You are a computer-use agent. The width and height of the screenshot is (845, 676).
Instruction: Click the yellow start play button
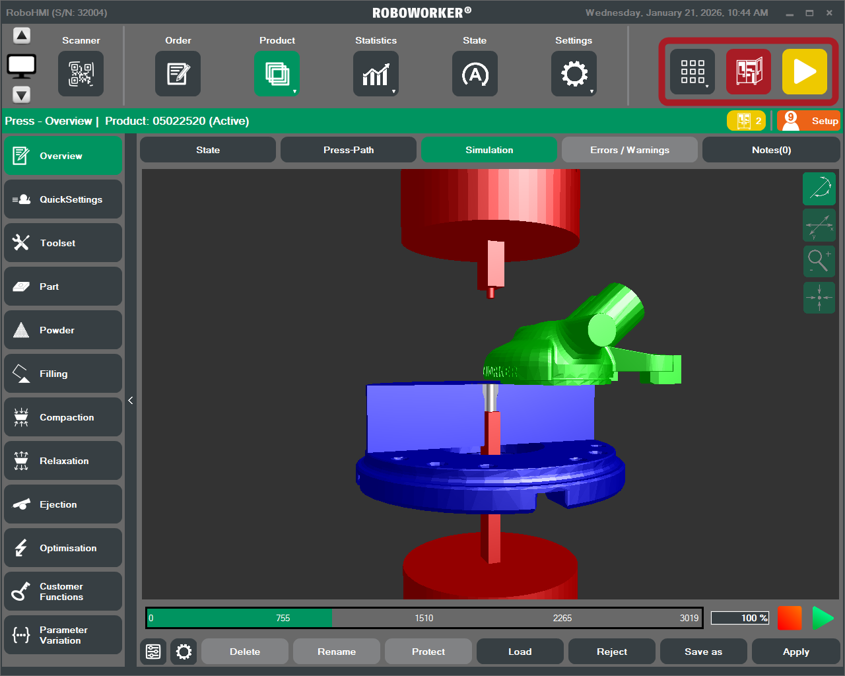coord(805,71)
